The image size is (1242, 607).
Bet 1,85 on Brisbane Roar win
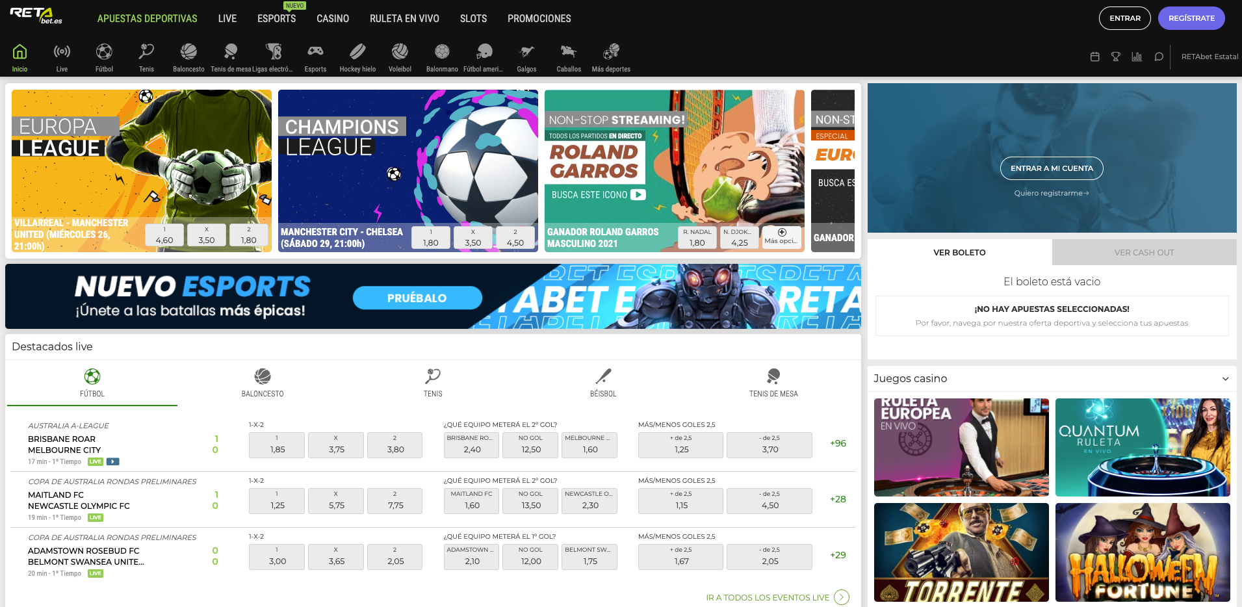click(278, 445)
